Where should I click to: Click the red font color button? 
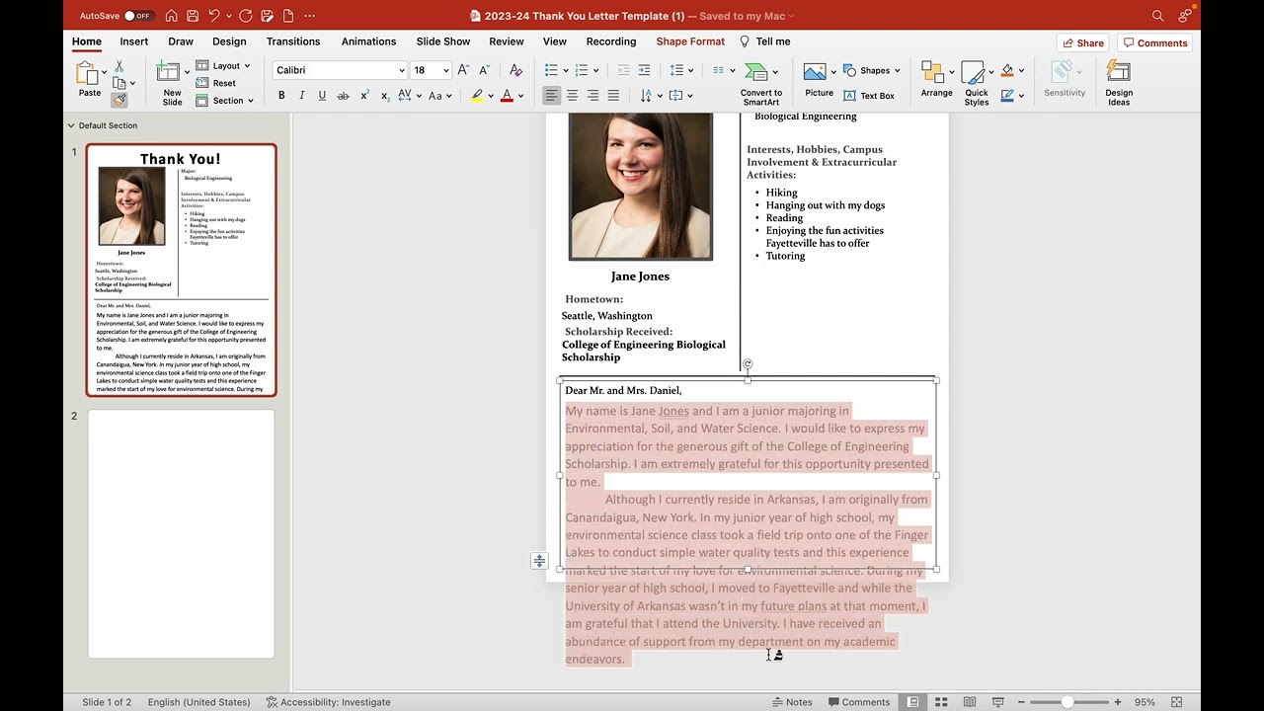point(507,96)
